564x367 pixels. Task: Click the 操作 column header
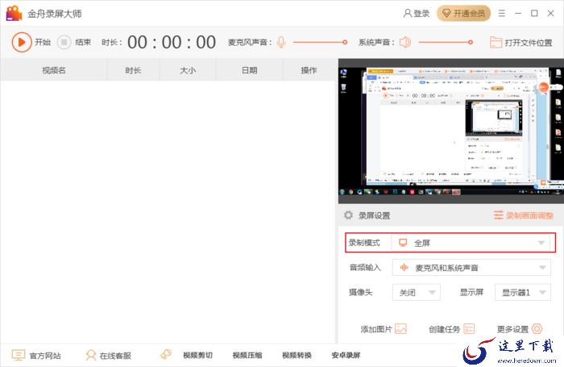coord(309,70)
